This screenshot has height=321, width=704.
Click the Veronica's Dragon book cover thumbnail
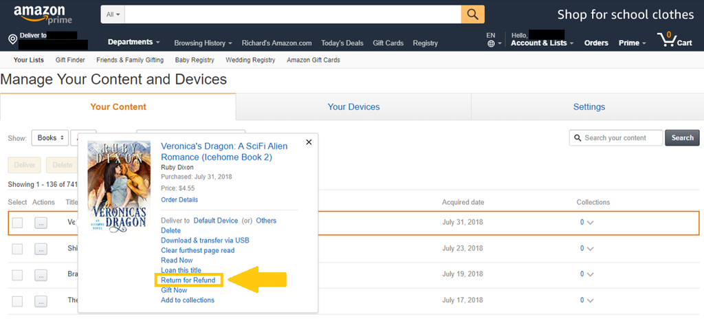coord(119,187)
